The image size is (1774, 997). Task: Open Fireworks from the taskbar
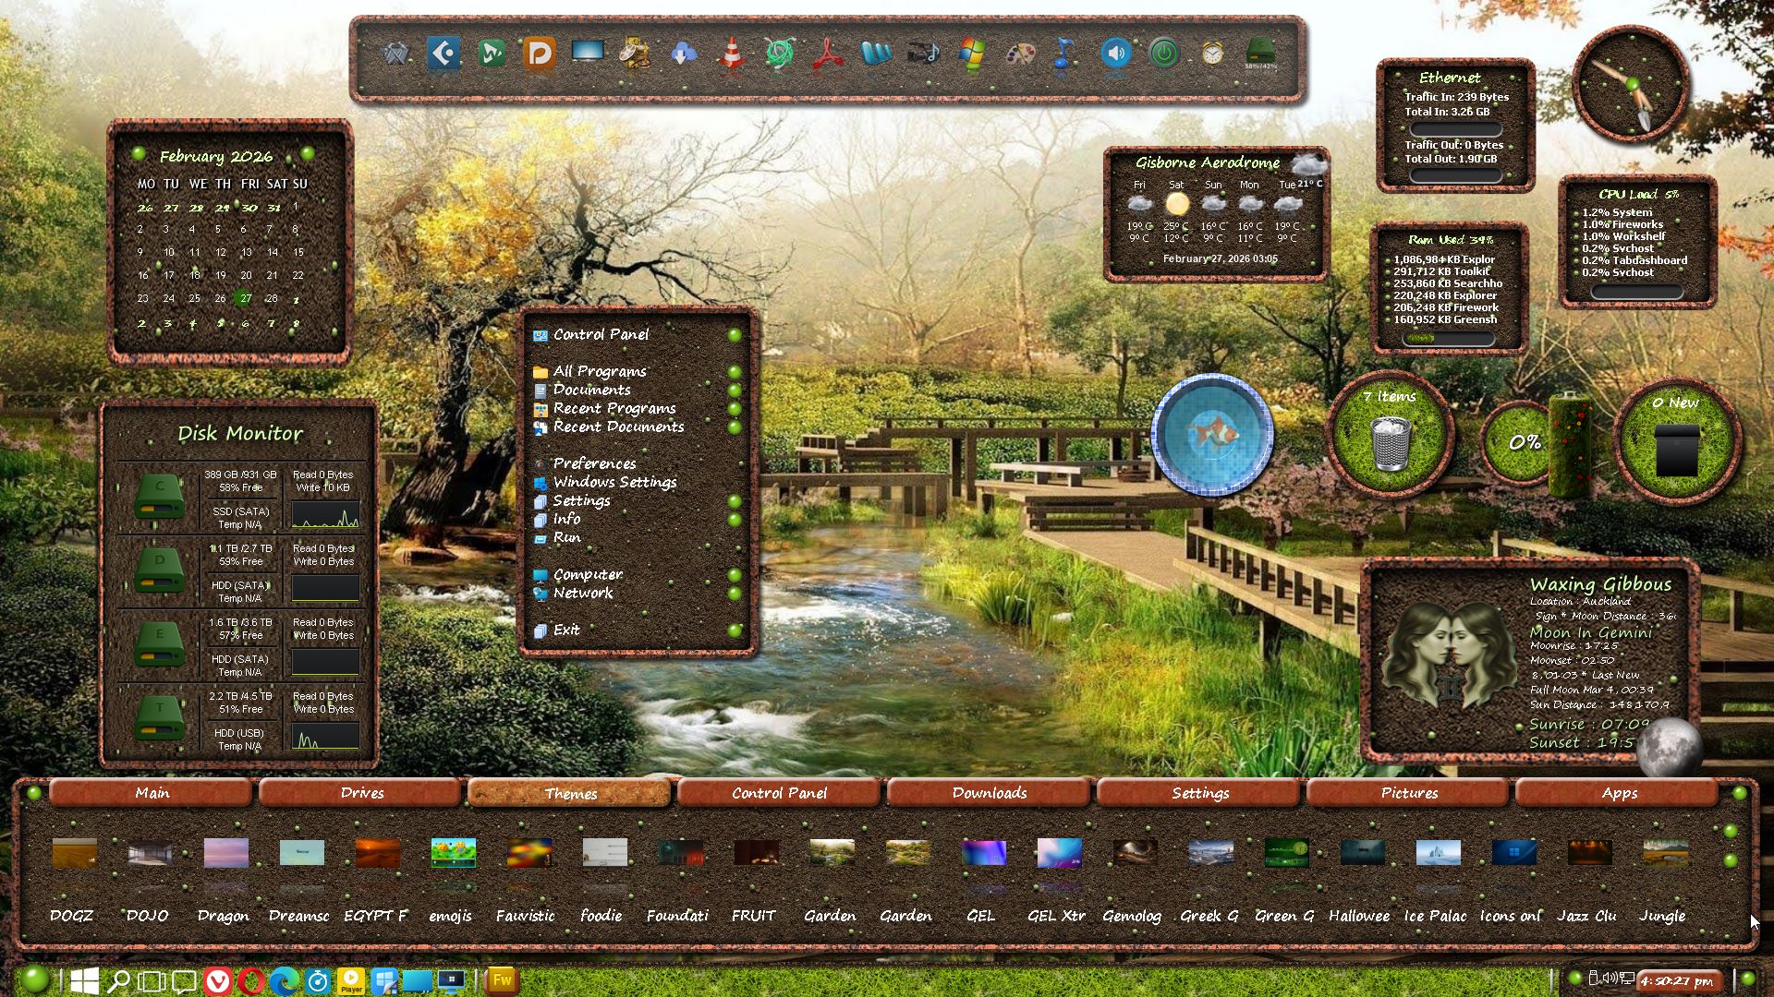click(502, 980)
